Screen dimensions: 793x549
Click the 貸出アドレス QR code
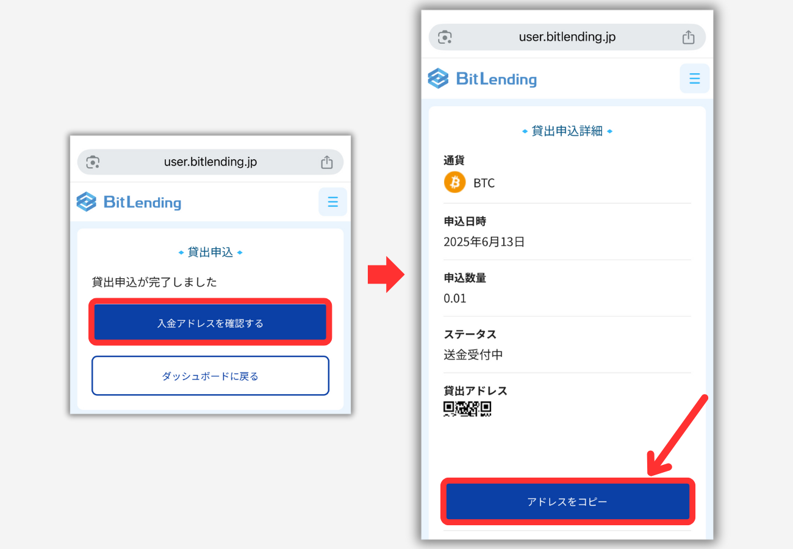tap(467, 409)
